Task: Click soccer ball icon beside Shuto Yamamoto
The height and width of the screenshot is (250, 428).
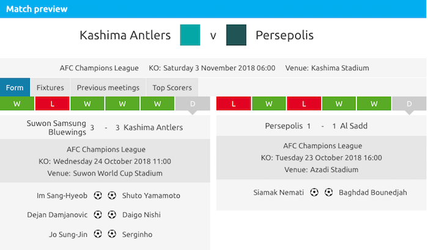Action: tap(112, 196)
